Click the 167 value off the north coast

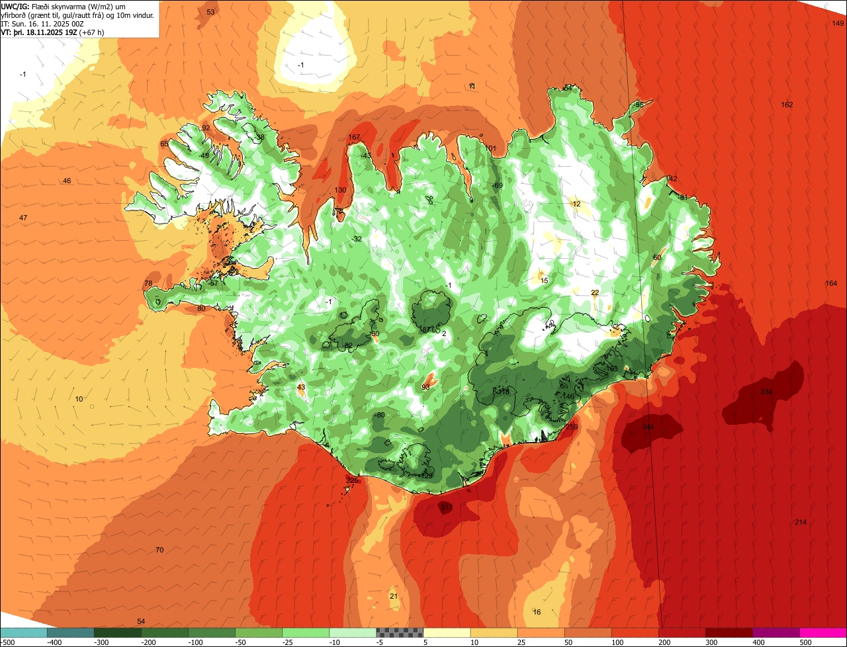(354, 138)
